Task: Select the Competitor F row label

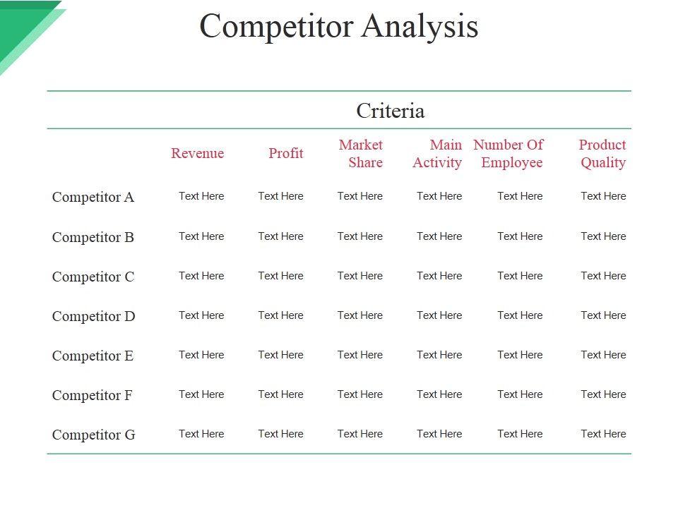Action: pyautogui.click(x=92, y=395)
